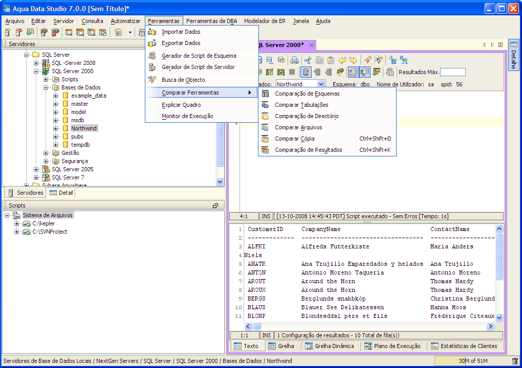This screenshot has height=368, width=522.
Task: Switch to the Detail tab under server tree
Action: (61, 193)
